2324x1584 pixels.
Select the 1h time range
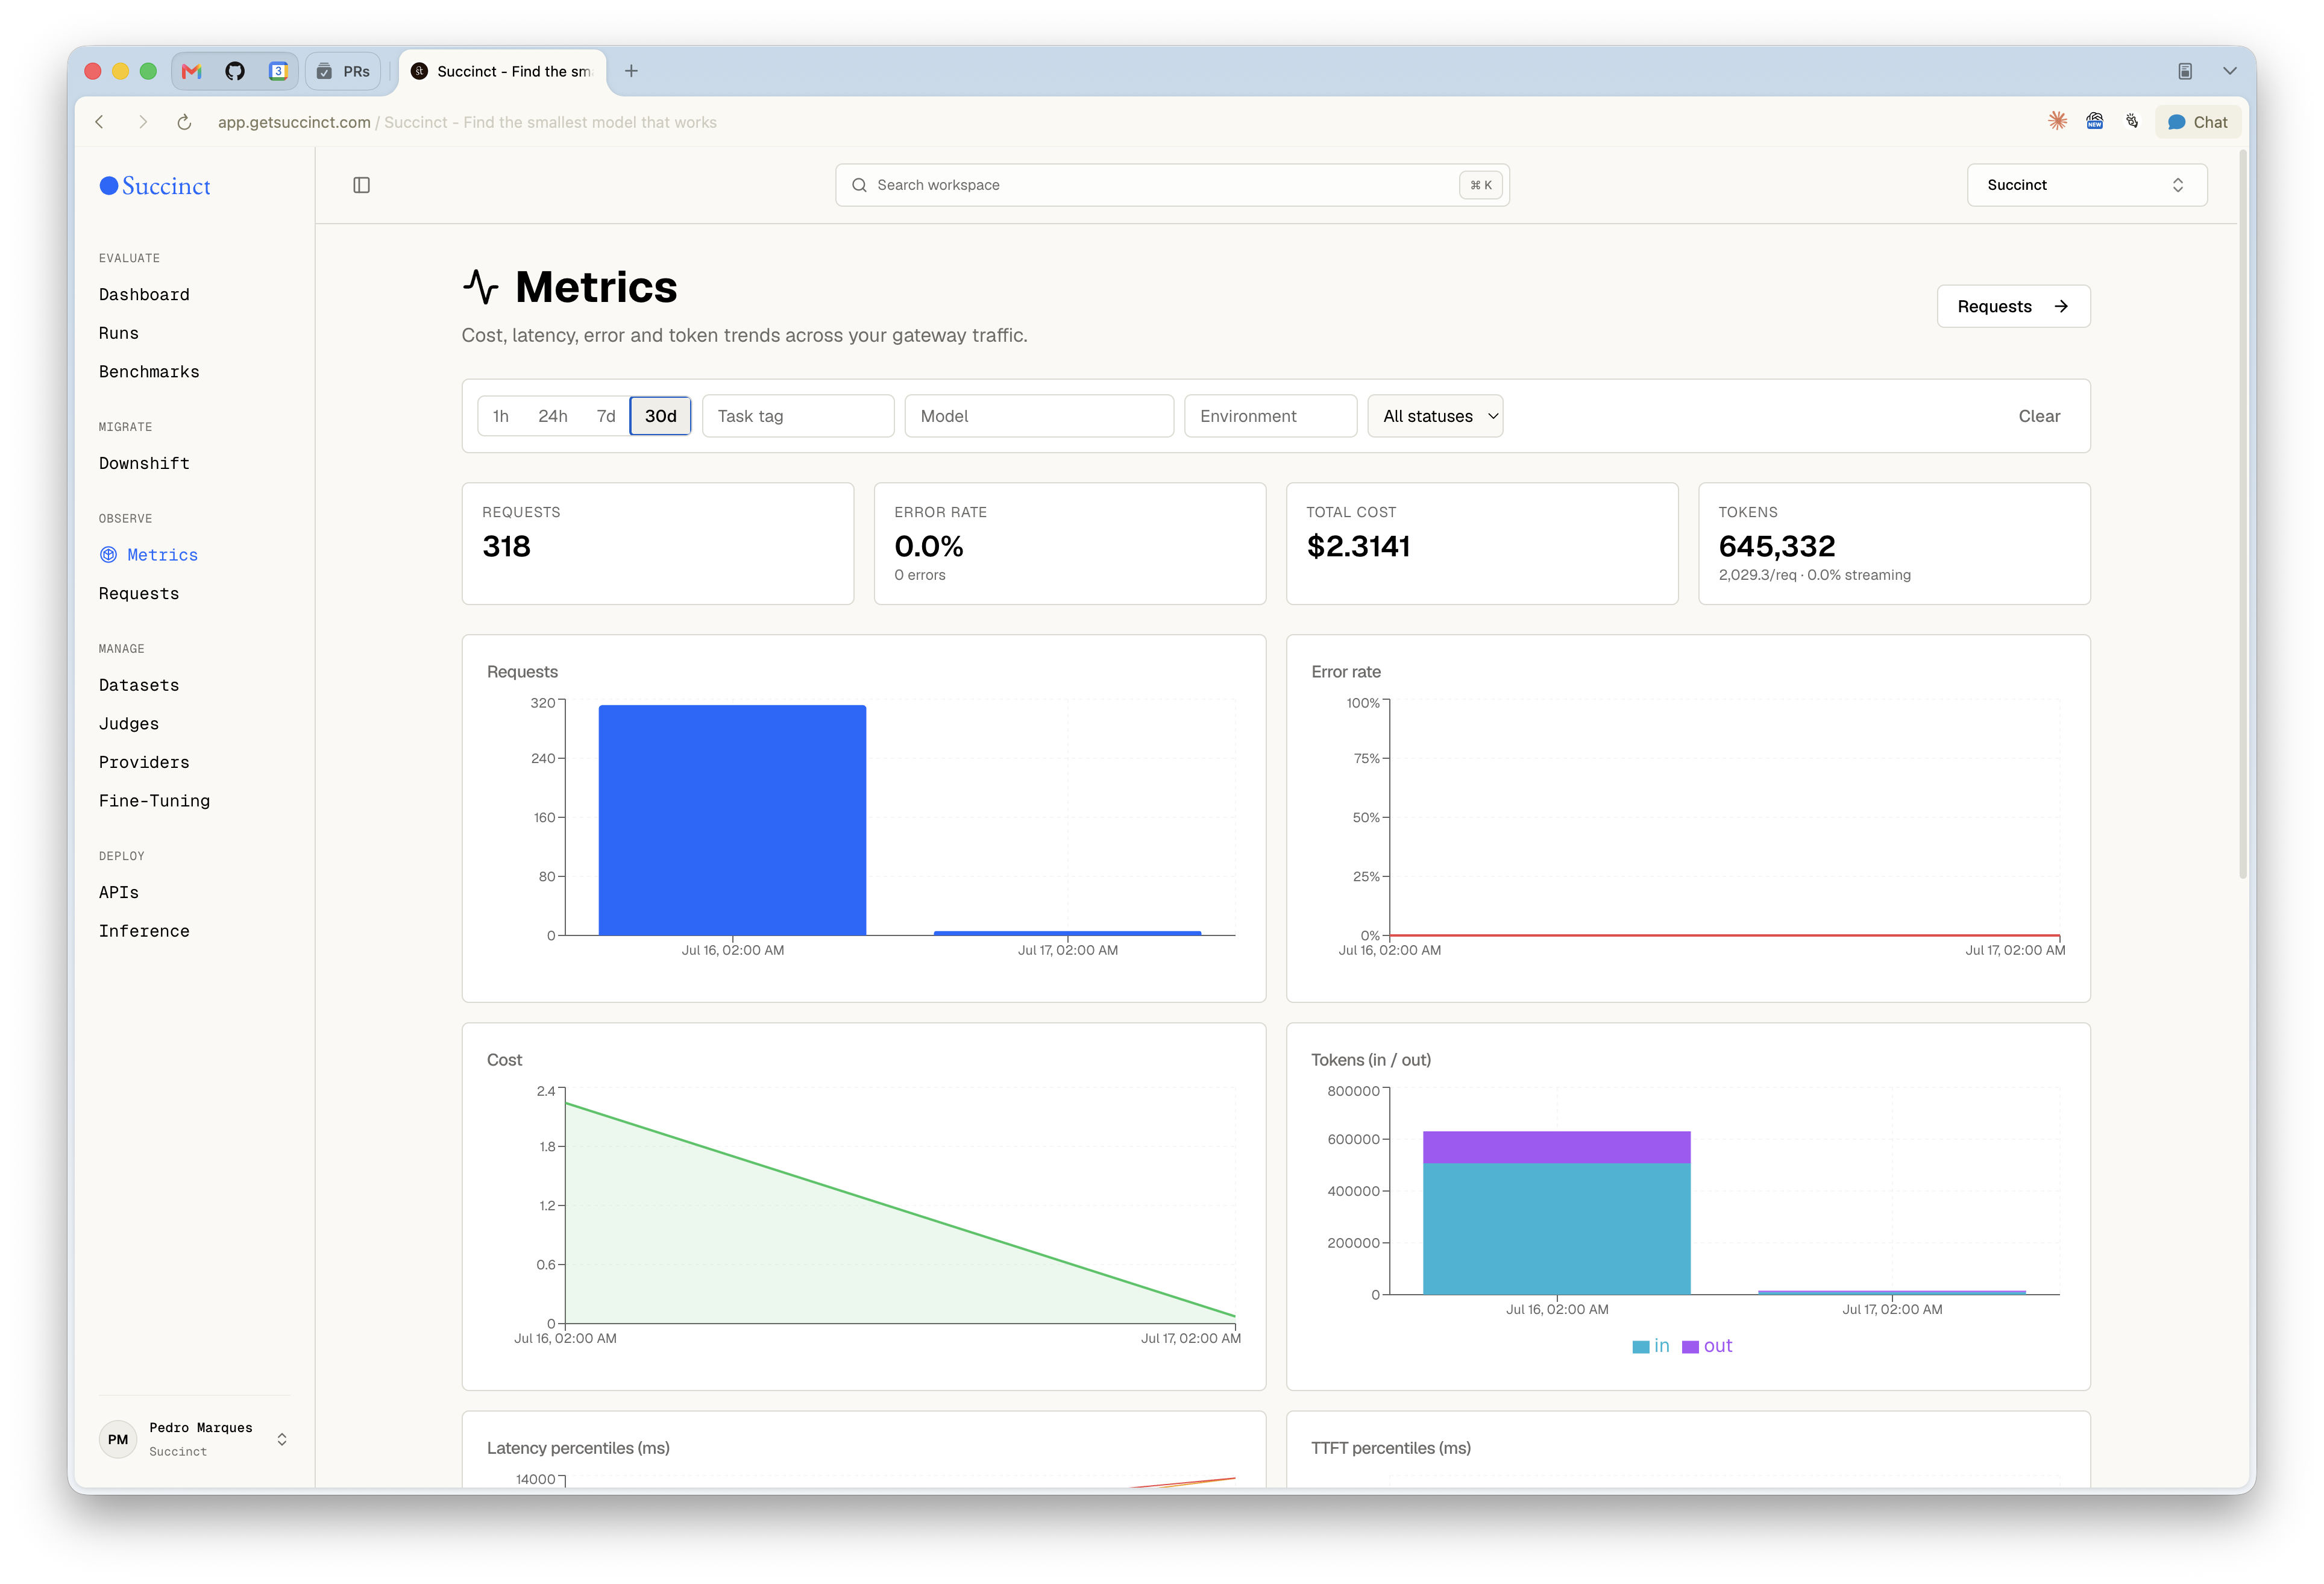[500, 416]
